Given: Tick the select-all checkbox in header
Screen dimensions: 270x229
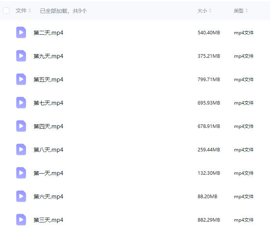Looking at the screenshot, I should click(x=6, y=11).
